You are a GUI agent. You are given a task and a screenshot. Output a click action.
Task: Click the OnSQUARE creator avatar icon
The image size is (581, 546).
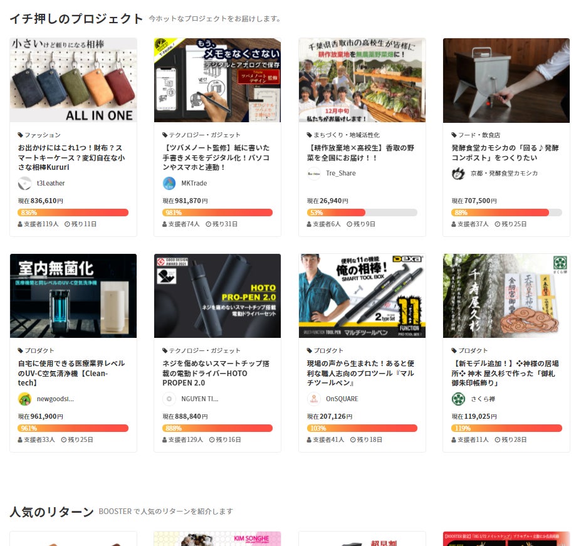(314, 399)
